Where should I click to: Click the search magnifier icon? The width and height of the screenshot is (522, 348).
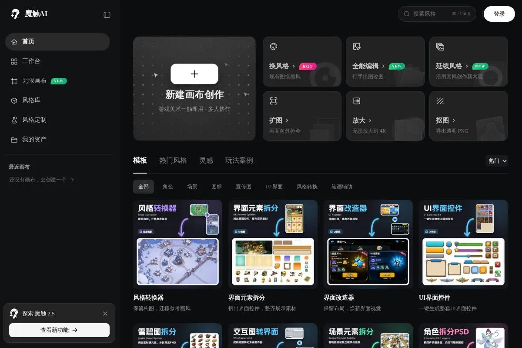(407, 14)
